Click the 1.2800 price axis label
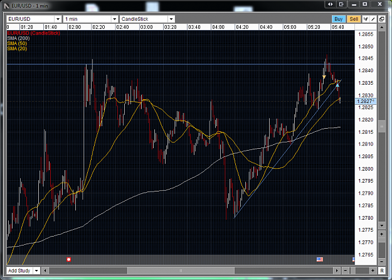Viewport: 392px width, 280px height. [366, 169]
